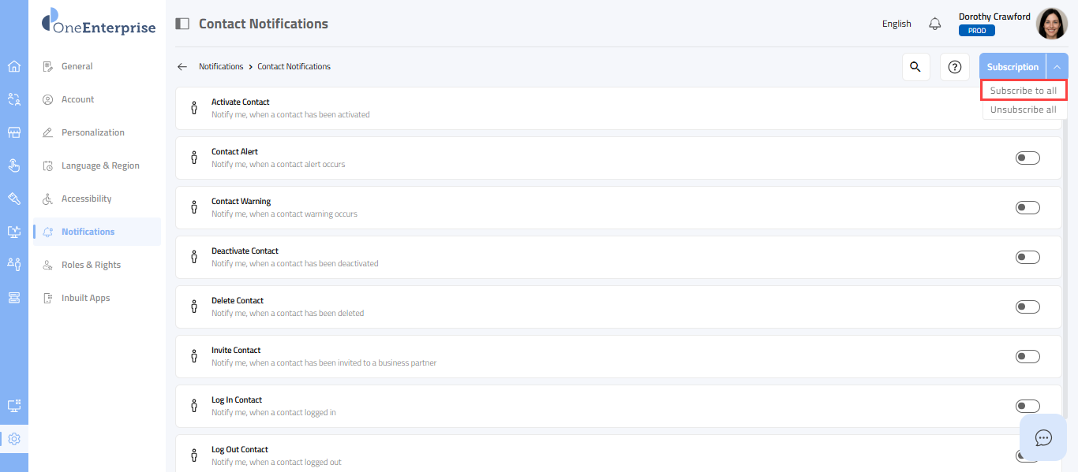The height and width of the screenshot is (472, 1078).
Task: Click the storefront icon in left rail
Action: pyautogui.click(x=14, y=132)
